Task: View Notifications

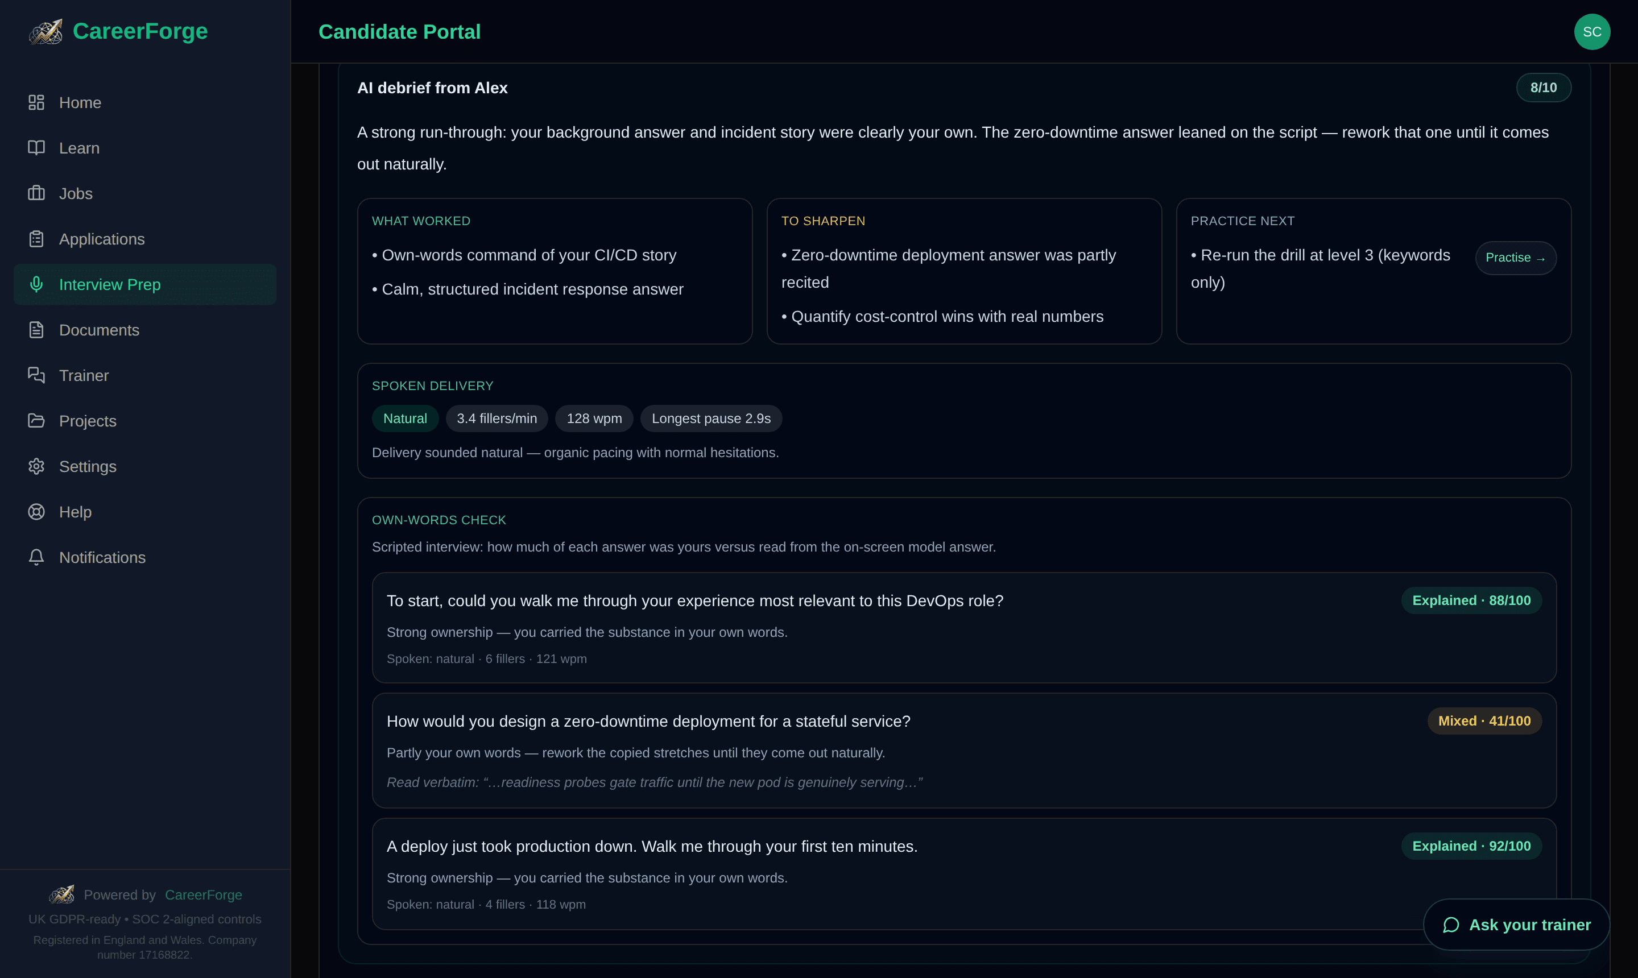Action: (145, 557)
